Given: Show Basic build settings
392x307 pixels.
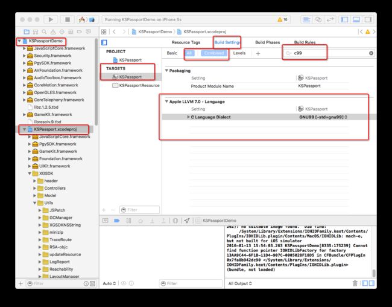Looking at the screenshot, I should (172, 53).
